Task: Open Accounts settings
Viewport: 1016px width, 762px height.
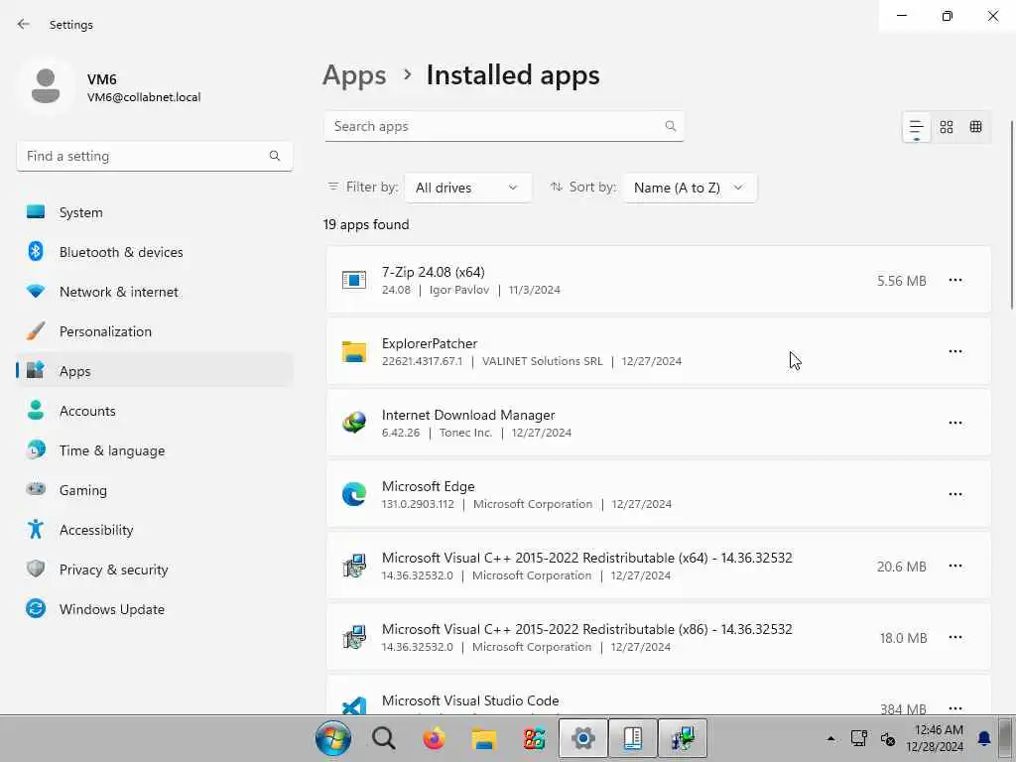Action: point(155,411)
